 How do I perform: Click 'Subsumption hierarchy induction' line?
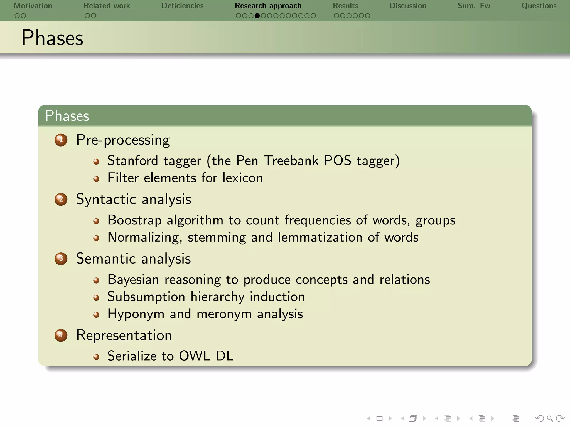click(206, 297)
